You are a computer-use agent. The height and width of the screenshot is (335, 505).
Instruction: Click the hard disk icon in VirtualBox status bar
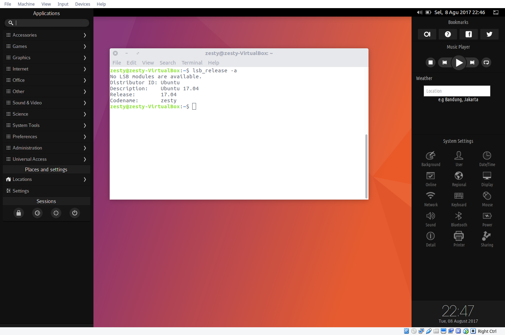(406, 331)
